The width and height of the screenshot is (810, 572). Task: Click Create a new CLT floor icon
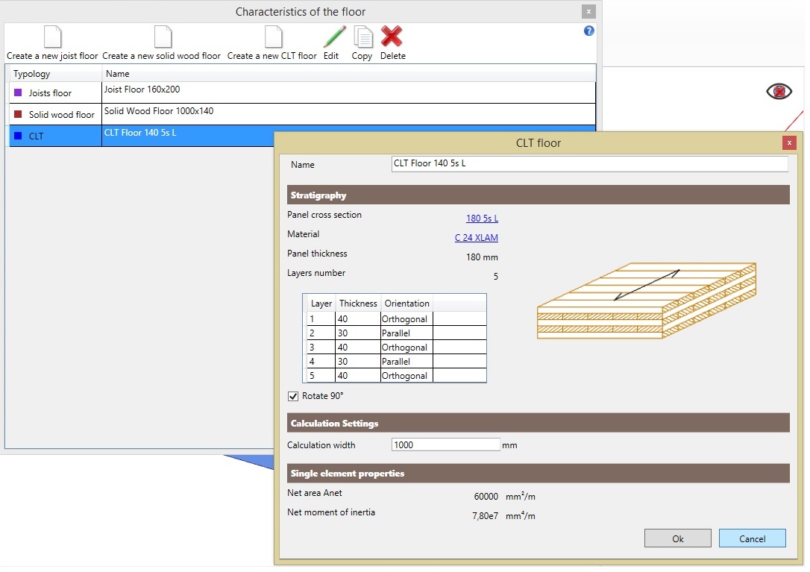[x=273, y=37]
